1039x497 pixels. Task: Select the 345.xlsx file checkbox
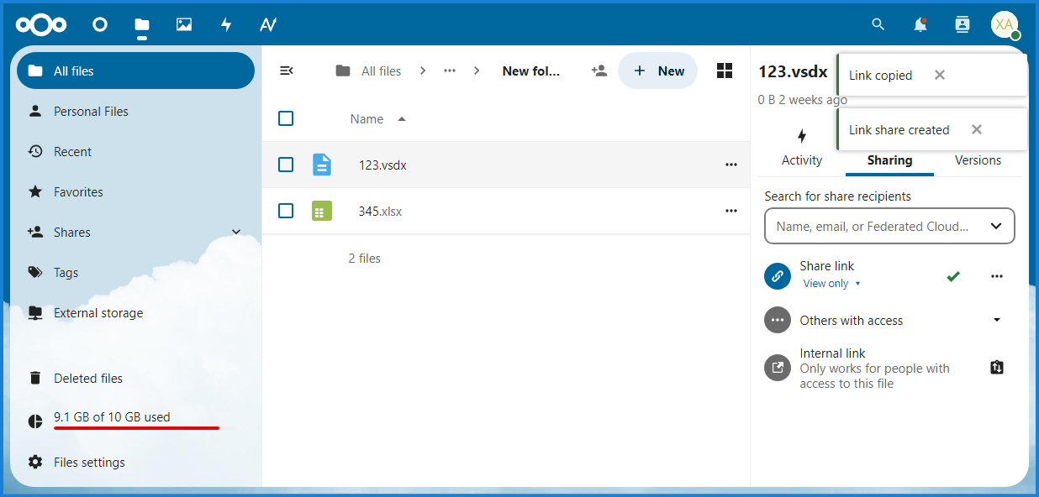(285, 211)
